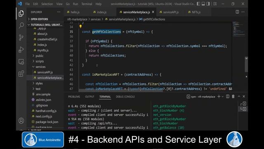This screenshot has width=264, height=149.
Task: Open the new terminal launch profile dropdown
Action: (222, 96)
